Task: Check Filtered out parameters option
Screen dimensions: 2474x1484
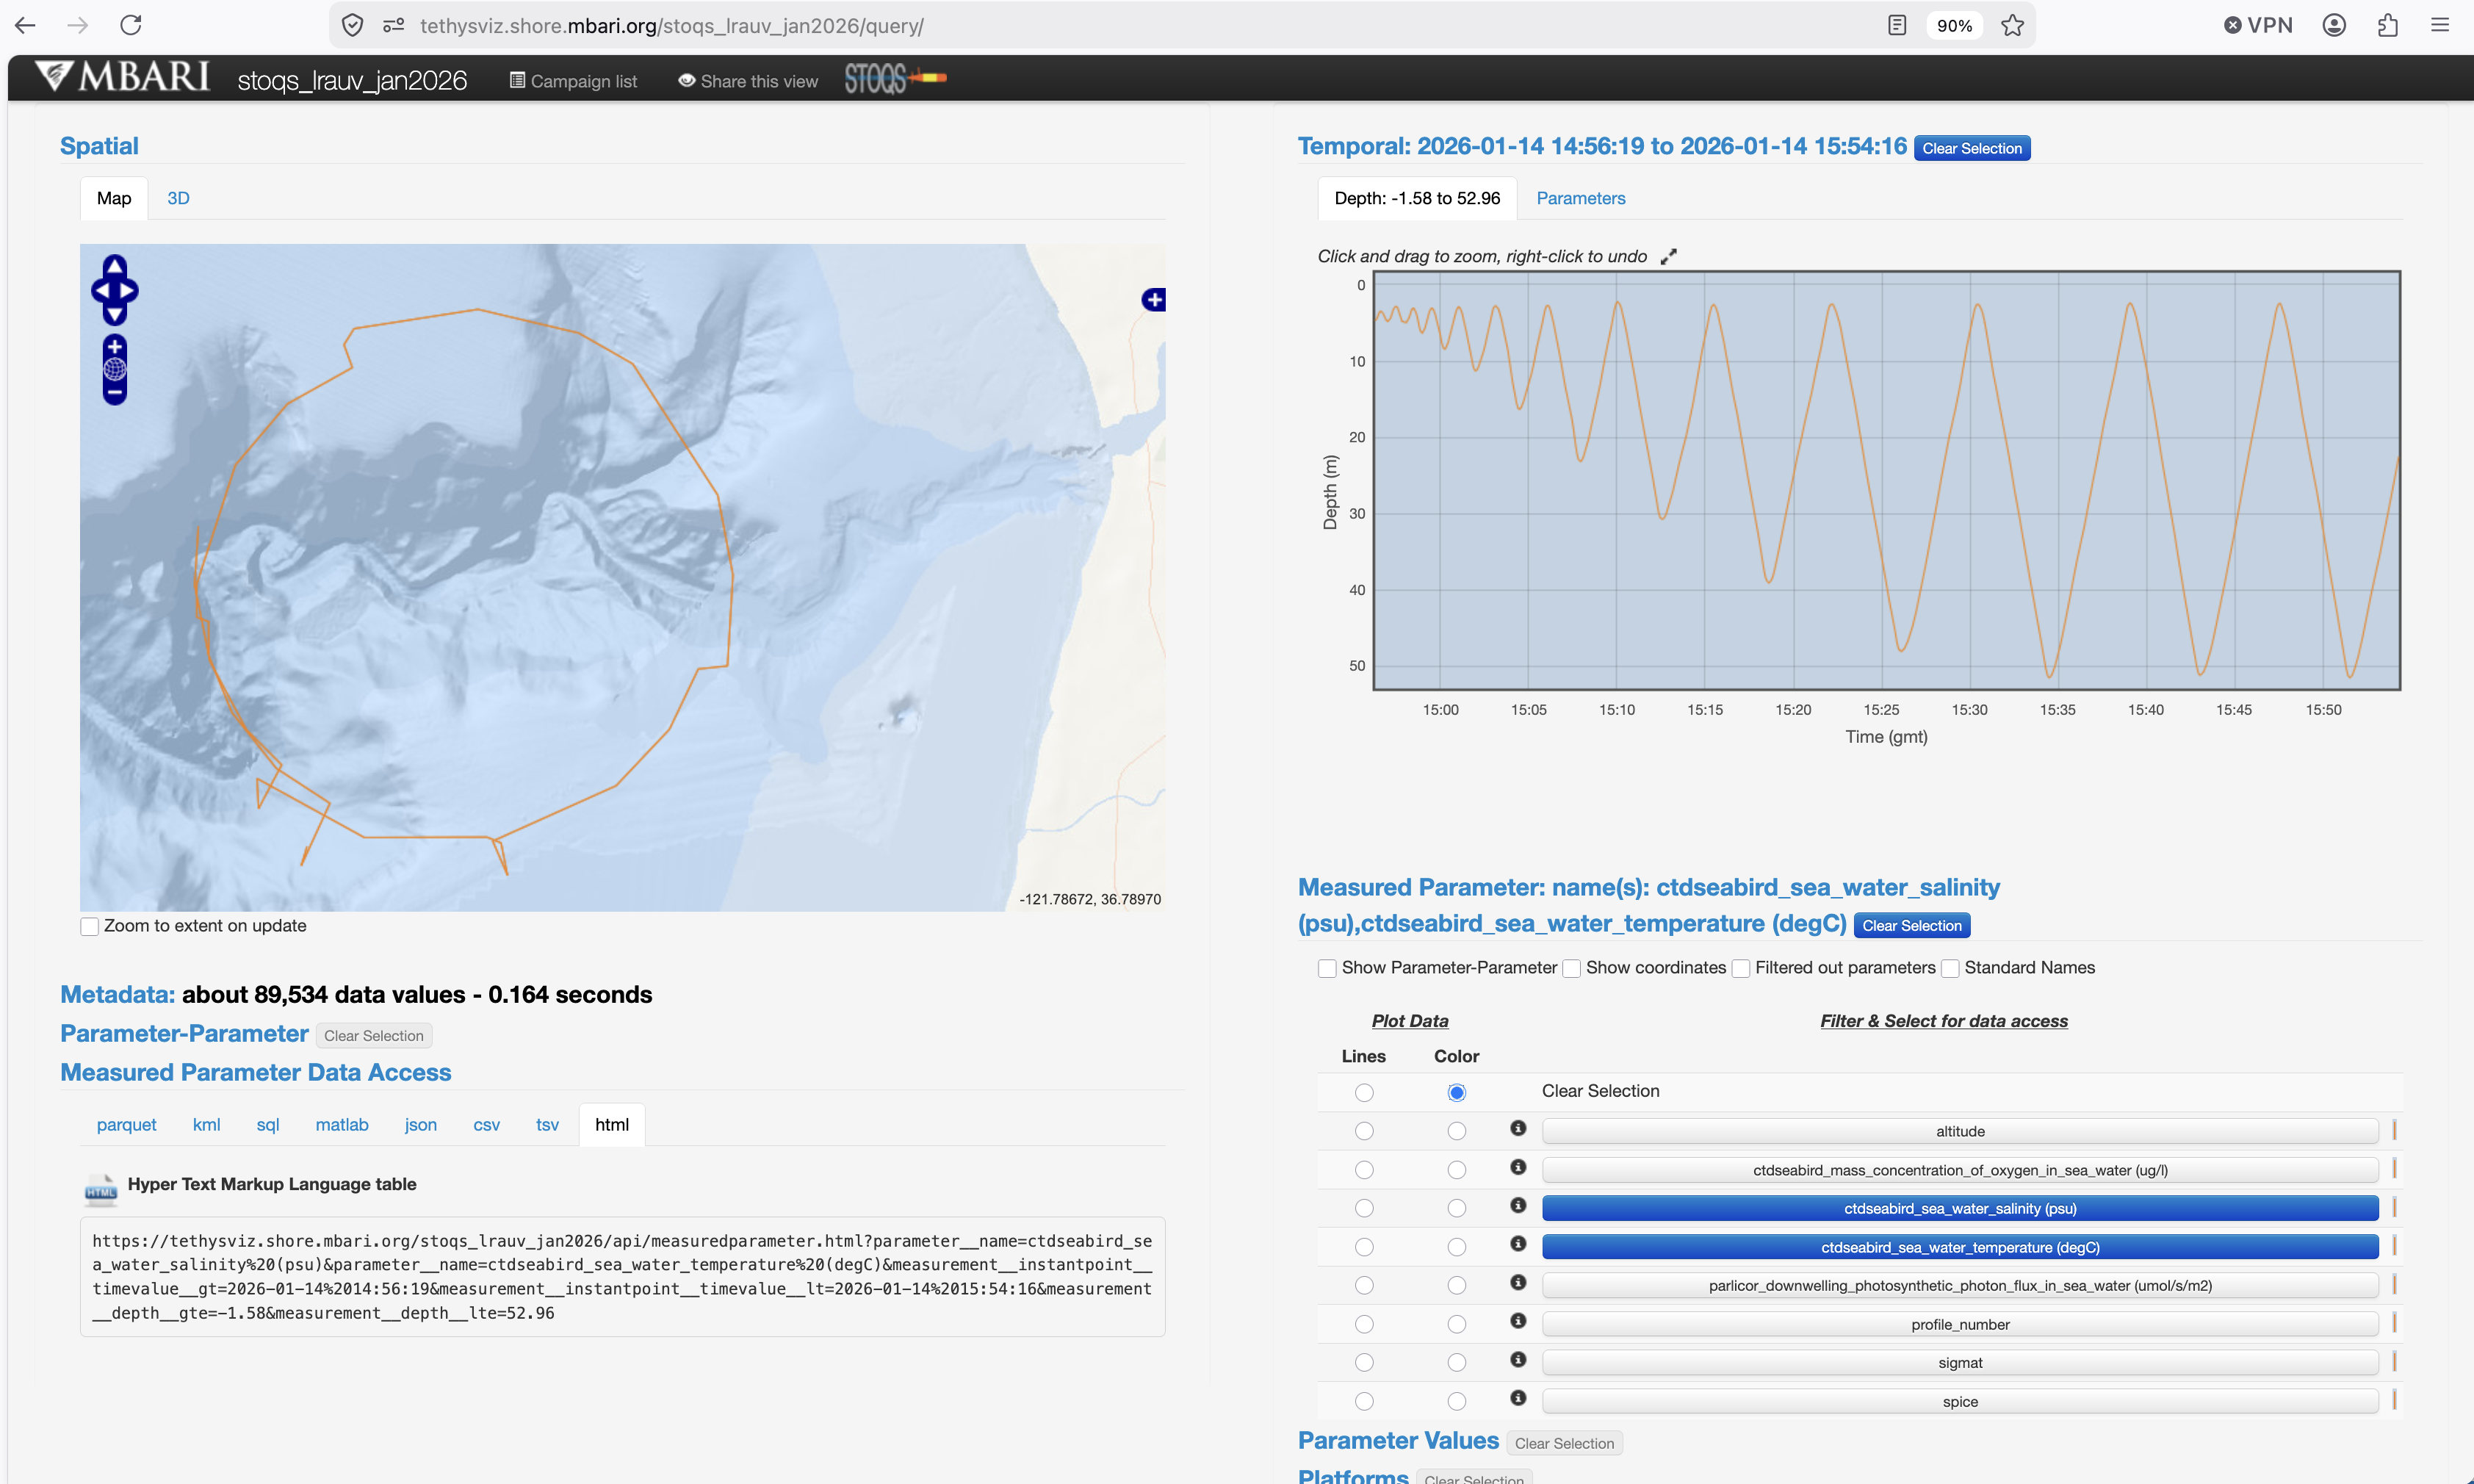Action: [1742, 969]
